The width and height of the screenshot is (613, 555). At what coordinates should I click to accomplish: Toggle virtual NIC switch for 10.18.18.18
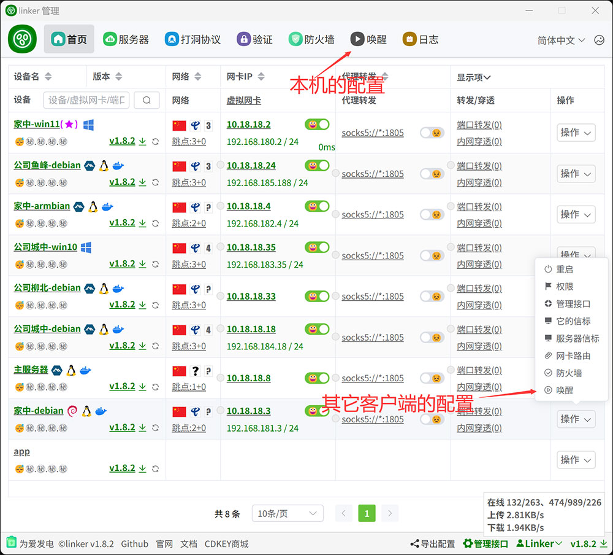pyautogui.click(x=317, y=330)
